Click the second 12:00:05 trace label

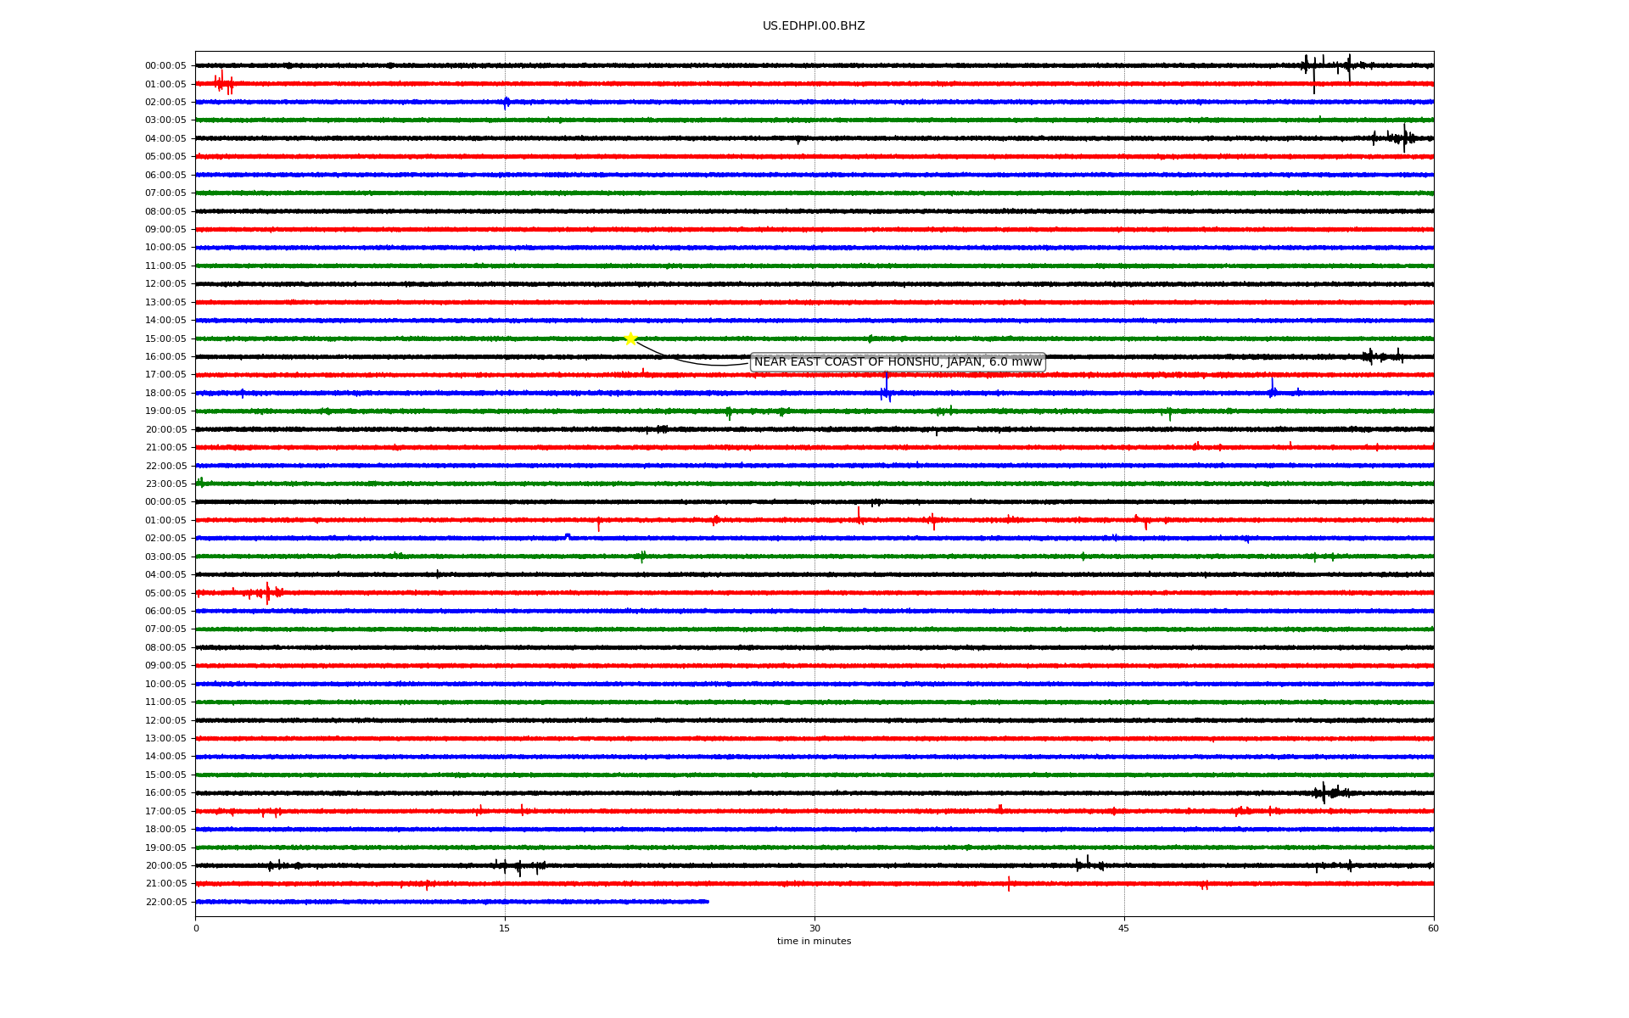[165, 720]
